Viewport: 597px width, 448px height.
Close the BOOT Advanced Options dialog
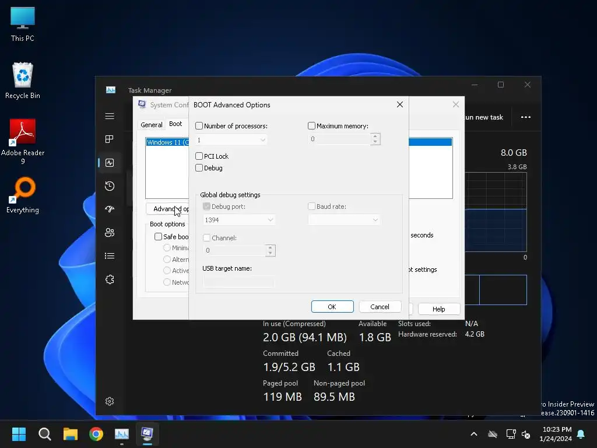[x=400, y=104]
